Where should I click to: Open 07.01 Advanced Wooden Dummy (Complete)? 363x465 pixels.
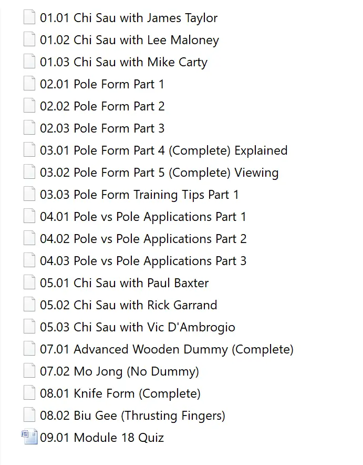point(167,349)
